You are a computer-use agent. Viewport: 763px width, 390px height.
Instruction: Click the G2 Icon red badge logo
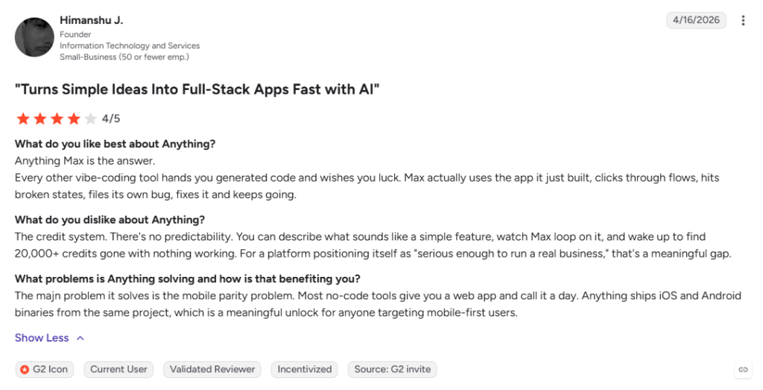25,370
